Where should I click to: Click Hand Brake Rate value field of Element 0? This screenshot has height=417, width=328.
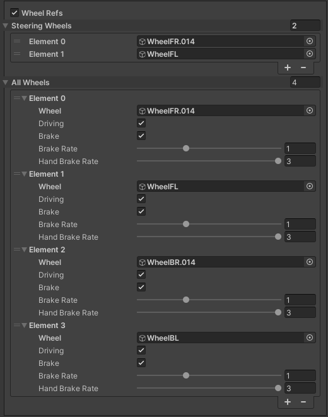click(300, 161)
